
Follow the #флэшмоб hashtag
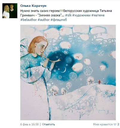(59, 20)
